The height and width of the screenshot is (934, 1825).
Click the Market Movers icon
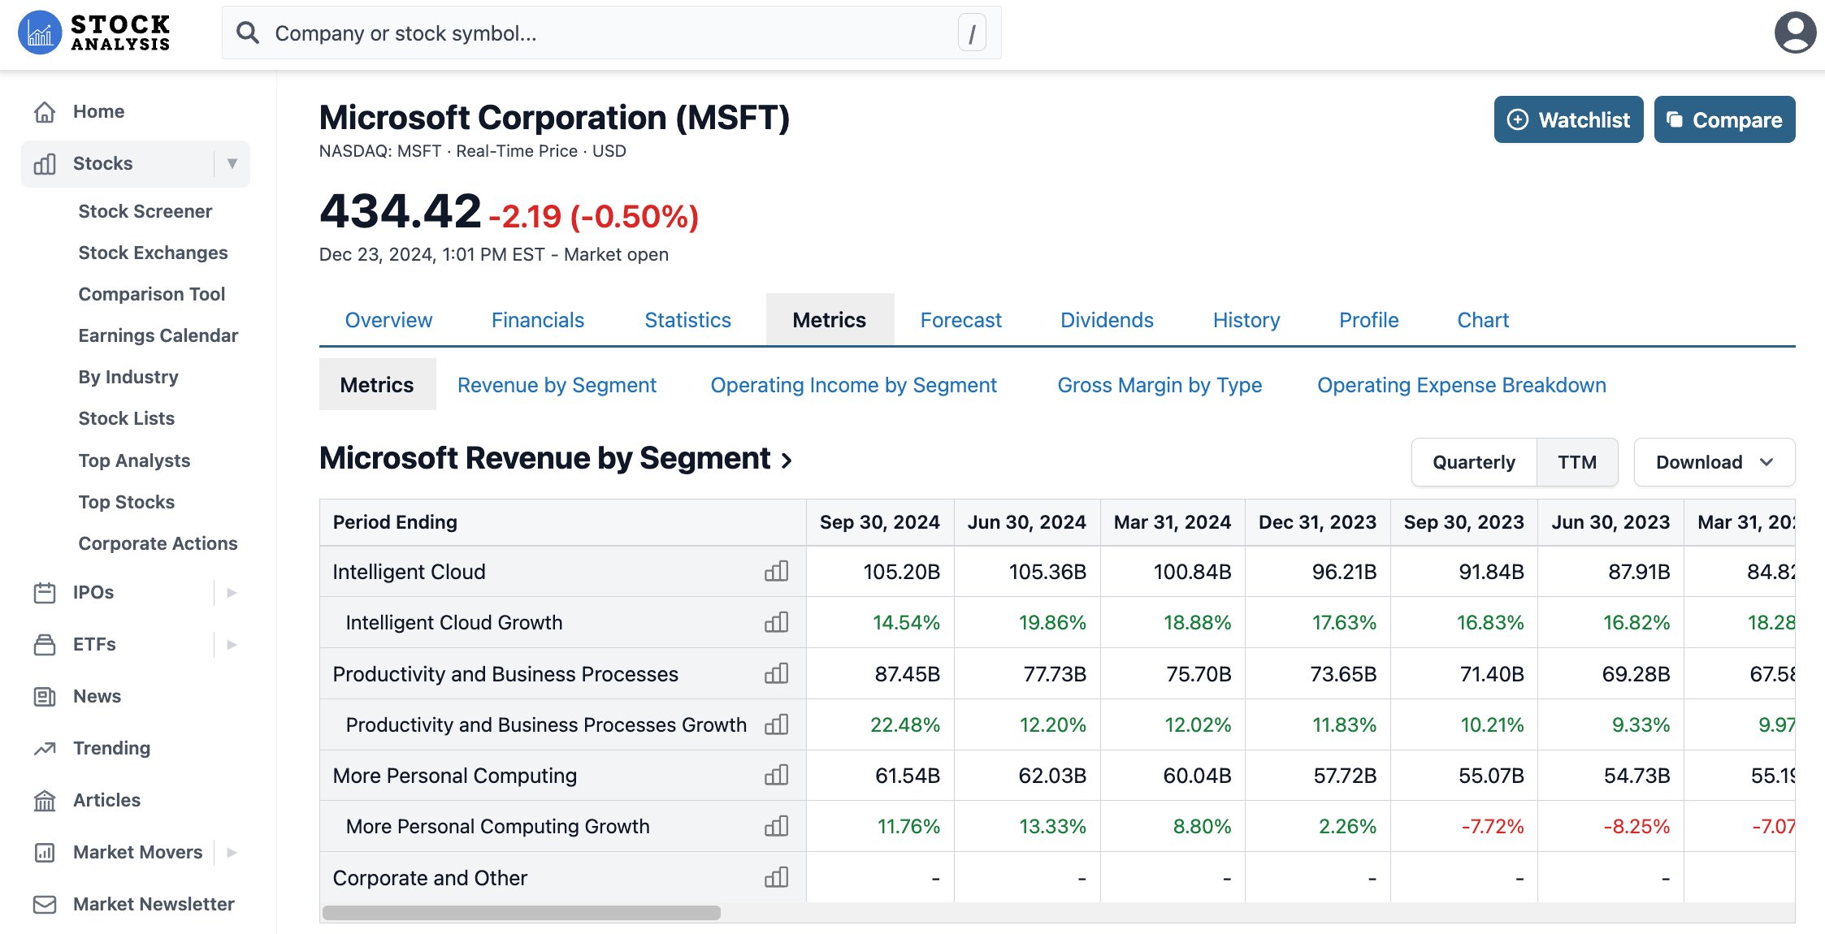[45, 853]
